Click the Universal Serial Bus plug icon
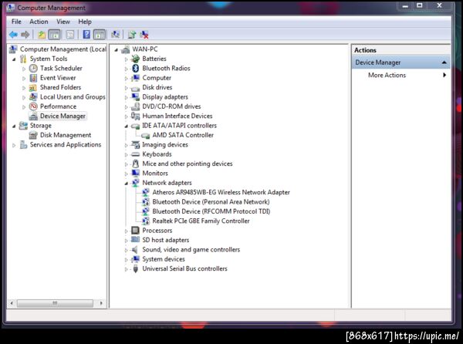 pos(136,268)
